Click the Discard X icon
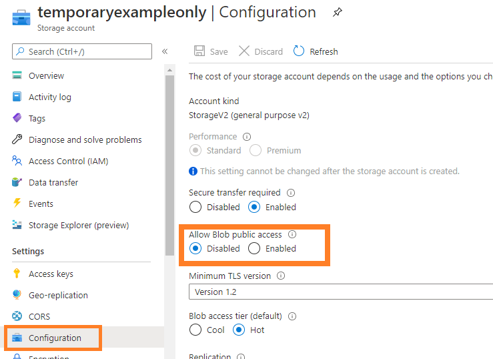 [x=244, y=51]
